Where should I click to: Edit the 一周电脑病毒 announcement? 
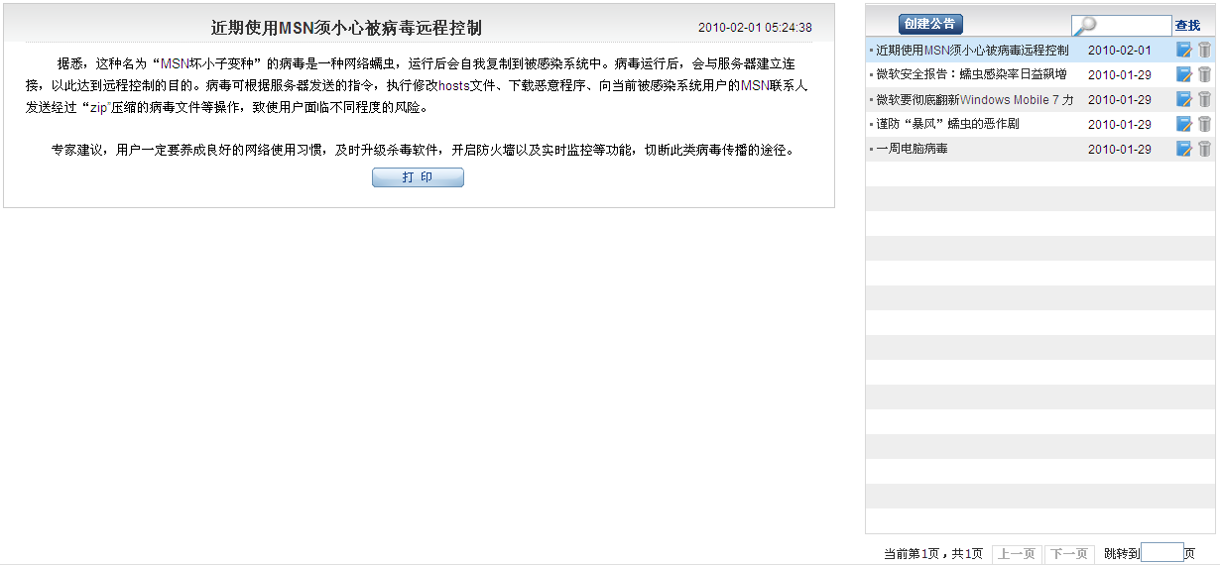1184,149
